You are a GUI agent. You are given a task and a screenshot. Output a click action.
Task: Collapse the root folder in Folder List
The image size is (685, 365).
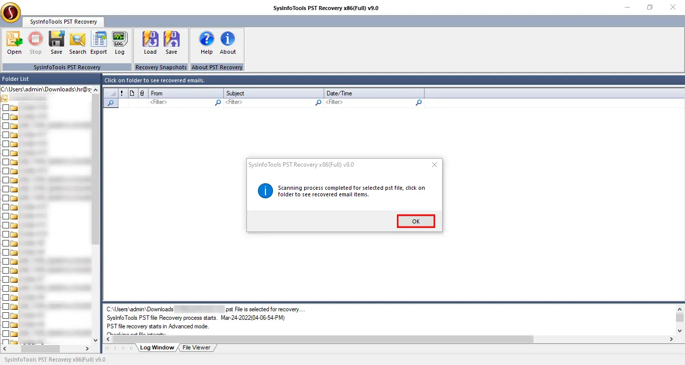tap(5, 98)
